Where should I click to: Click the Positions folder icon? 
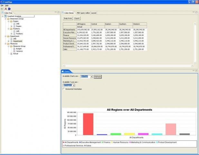click(x=11, y=29)
